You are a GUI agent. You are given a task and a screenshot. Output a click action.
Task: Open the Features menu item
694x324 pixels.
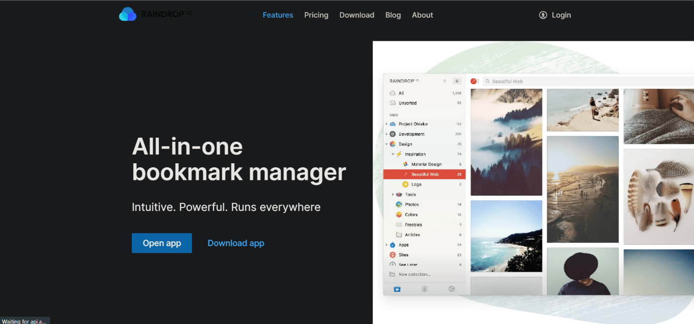pos(278,15)
